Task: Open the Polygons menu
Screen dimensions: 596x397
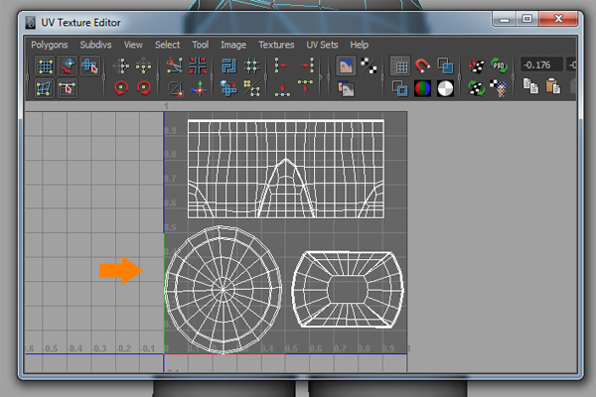Action: [x=50, y=45]
